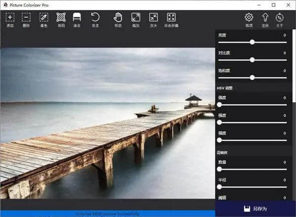This screenshot has height=217, width=296.
Task: Click the sharpness Amount (数量) slider handle
Action: [219, 169]
